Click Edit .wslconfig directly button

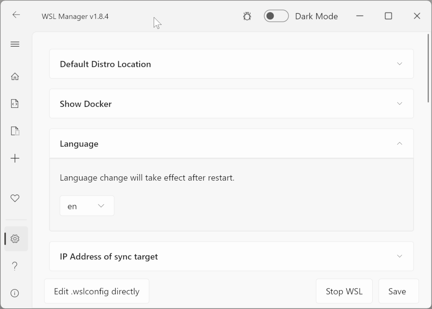tap(96, 291)
